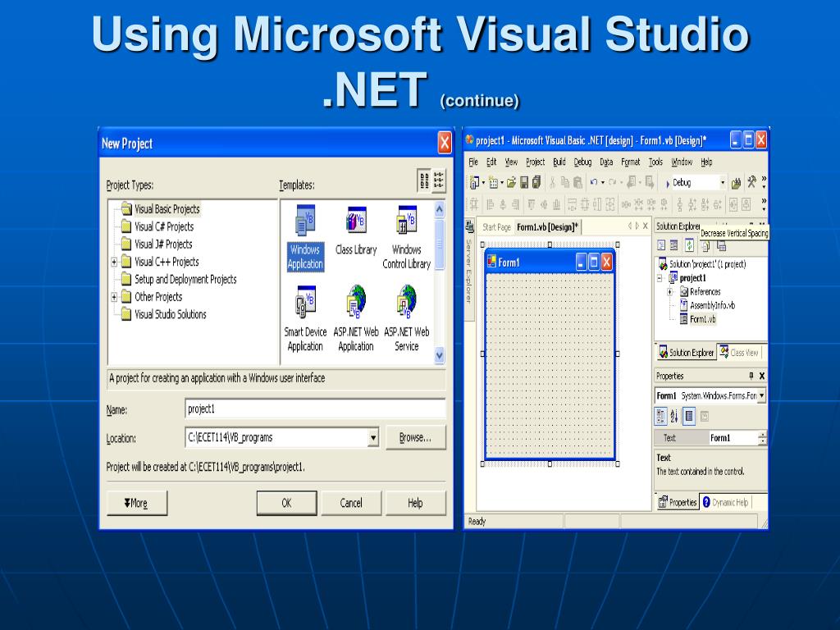Viewport: 840px width, 630px height.
Task: Expand the References node
Action: [669, 292]
